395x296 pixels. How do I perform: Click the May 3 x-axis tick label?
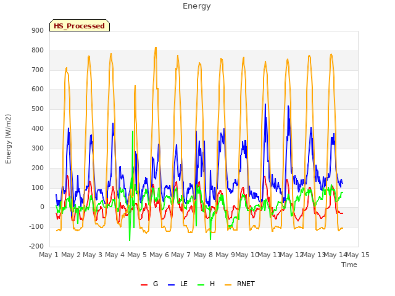coord(93,255)
